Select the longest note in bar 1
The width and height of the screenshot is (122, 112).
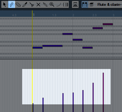coord(53,46)
